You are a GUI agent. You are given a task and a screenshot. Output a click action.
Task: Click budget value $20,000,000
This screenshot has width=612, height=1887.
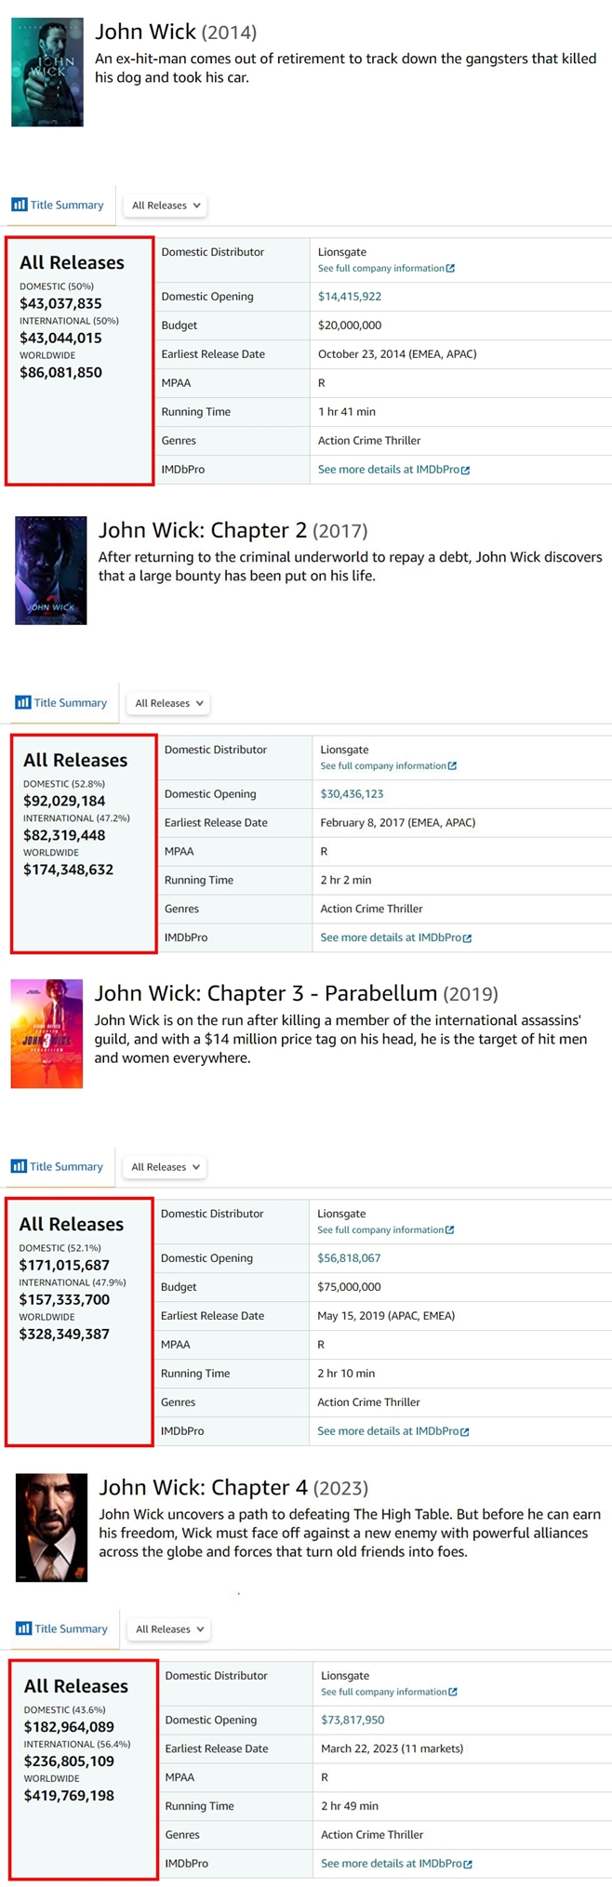point(350,326)
